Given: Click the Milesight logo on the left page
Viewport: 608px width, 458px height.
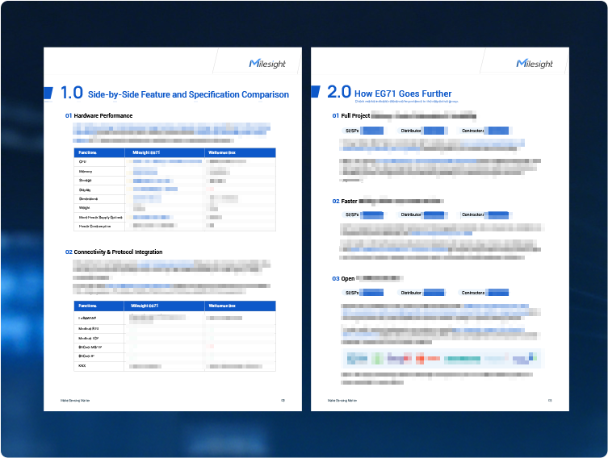Looking at the screenshot, I should click(x=267, y=64).
